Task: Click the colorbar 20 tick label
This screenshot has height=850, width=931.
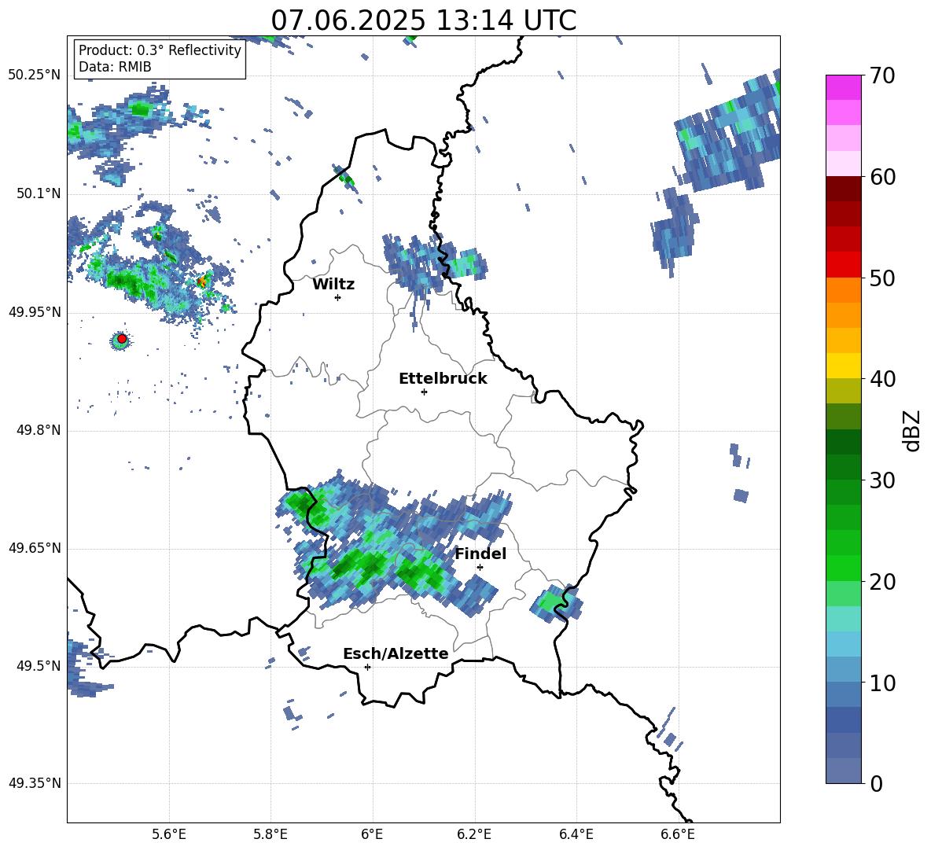Action: 883,582
